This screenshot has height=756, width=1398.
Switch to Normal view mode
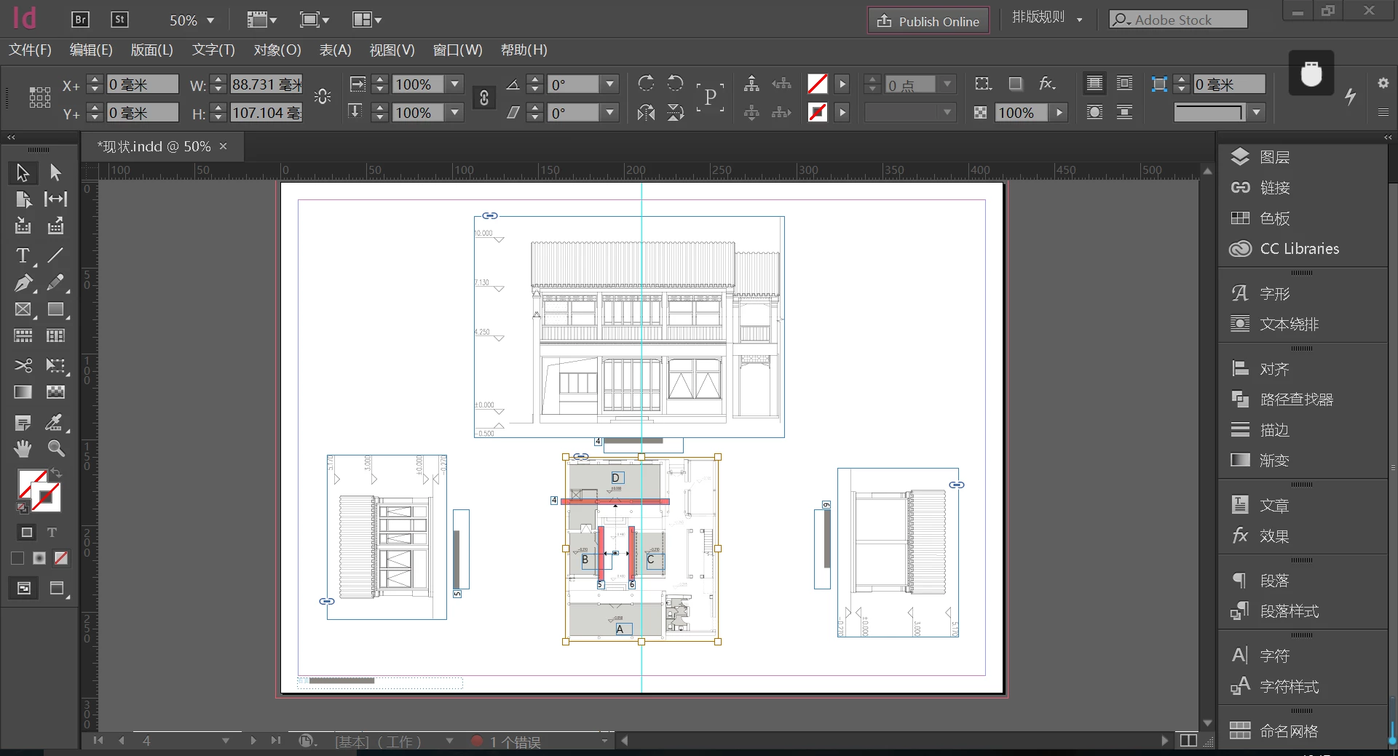[23, 588]
